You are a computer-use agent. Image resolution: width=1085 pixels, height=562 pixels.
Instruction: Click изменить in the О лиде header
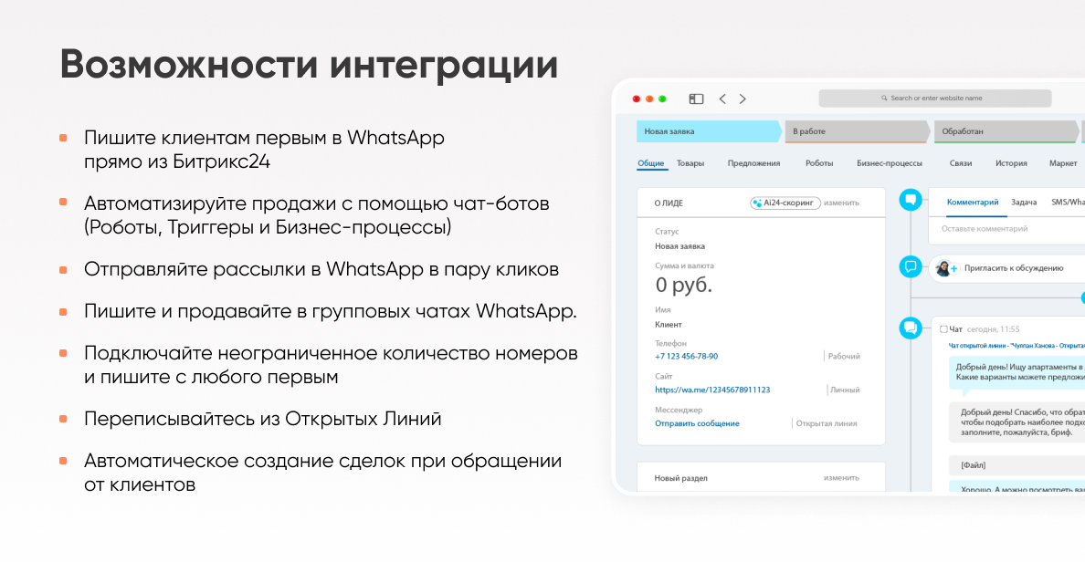coord(841,203)
